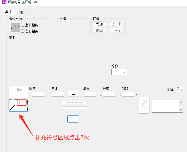Click the blue-outlined lower weld symbol button
Screen dimensions: 187x152
click(x=73, y=119)
